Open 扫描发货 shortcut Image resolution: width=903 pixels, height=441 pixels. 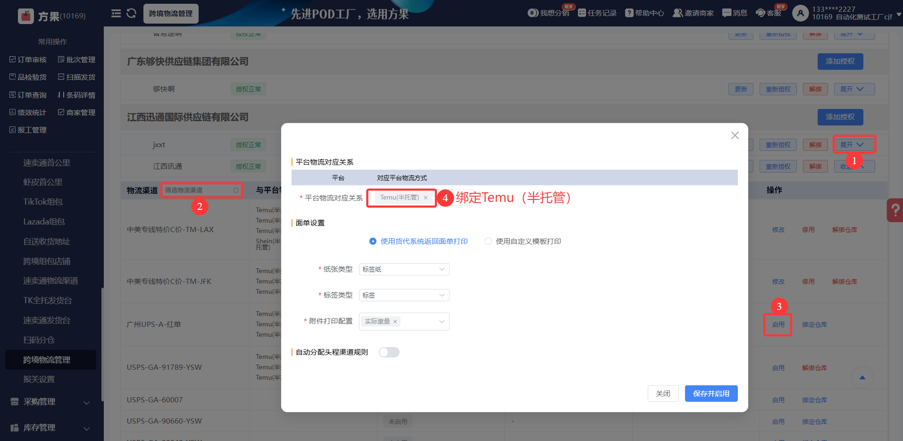[x=76, y=77]
